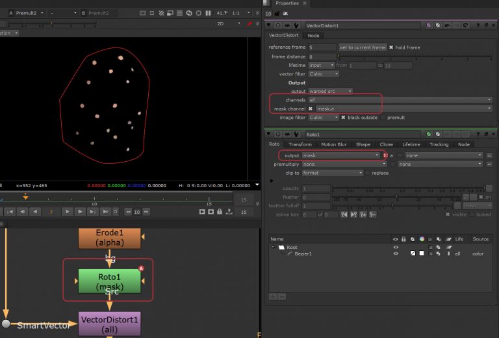Center the VectorDistort1 node icon
This screenshot has width=499, height=338.
click(278, 25)
